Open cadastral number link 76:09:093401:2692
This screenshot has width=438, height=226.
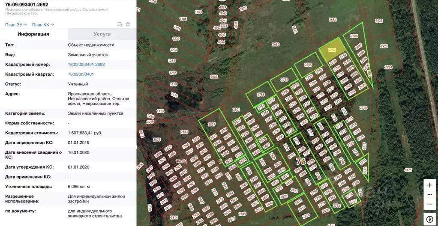pos(86,65)
